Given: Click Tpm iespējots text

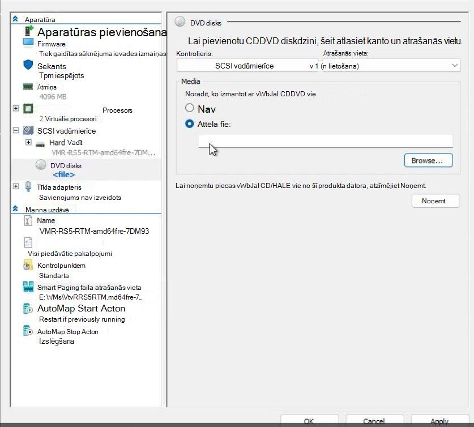Looking at the screenshot, I should [62, 75].
